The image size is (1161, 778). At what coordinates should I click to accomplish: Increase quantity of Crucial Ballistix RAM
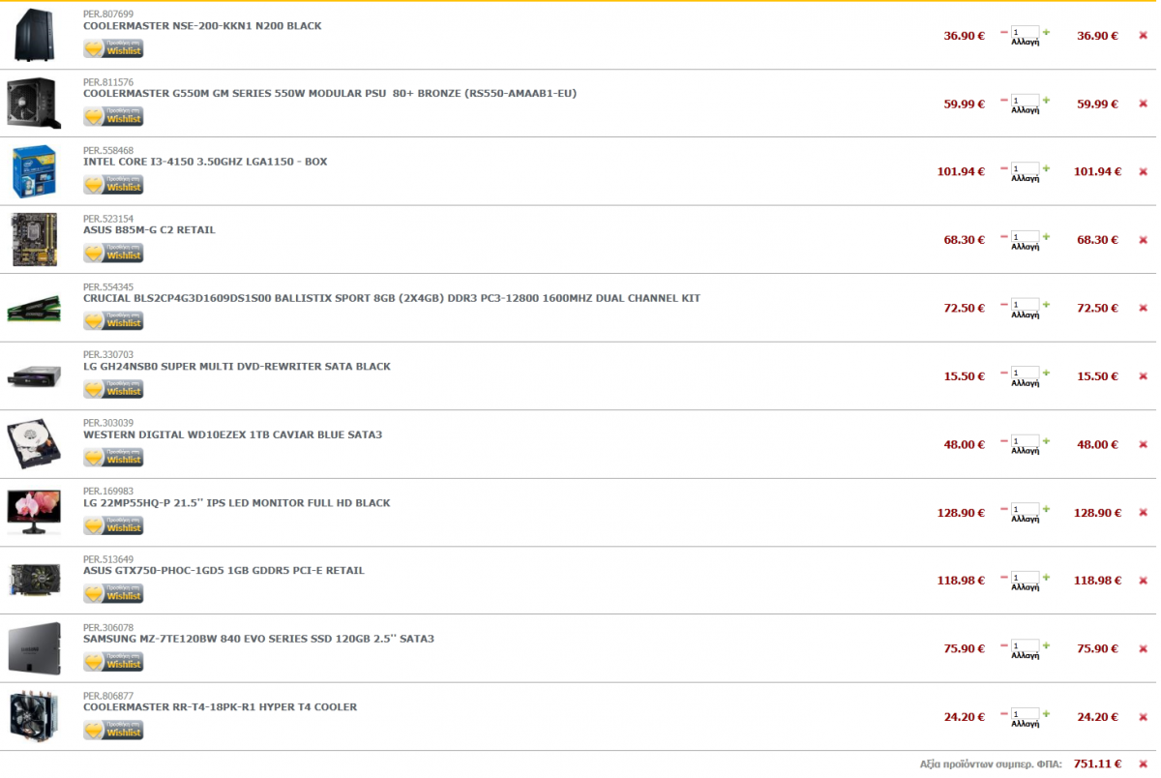1046,304
